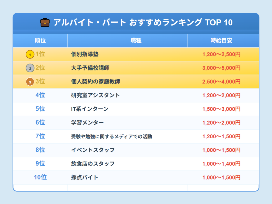Select the 6位 rank cell
This screenshot has height=204, width=272.
point(40,123)
